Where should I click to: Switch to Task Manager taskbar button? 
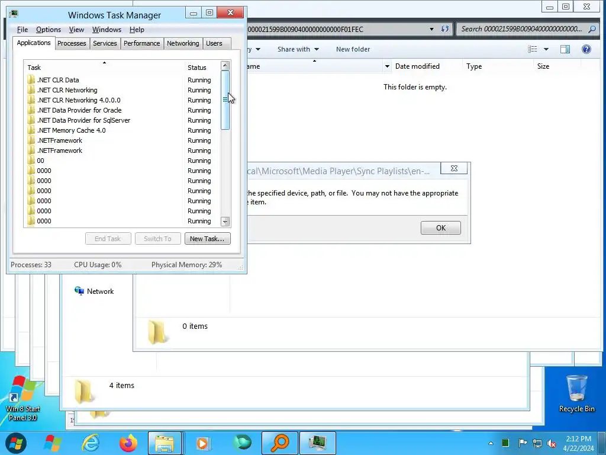pyautogui.click(x=317, y=443)
